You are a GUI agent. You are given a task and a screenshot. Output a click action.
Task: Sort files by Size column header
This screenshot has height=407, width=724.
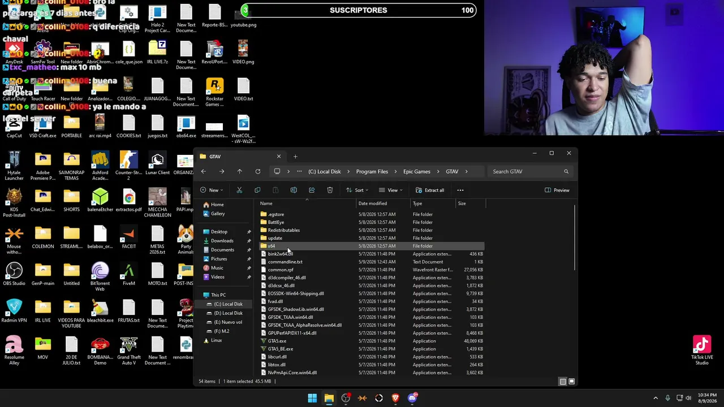pyautogui.click(x=470, y=203)
